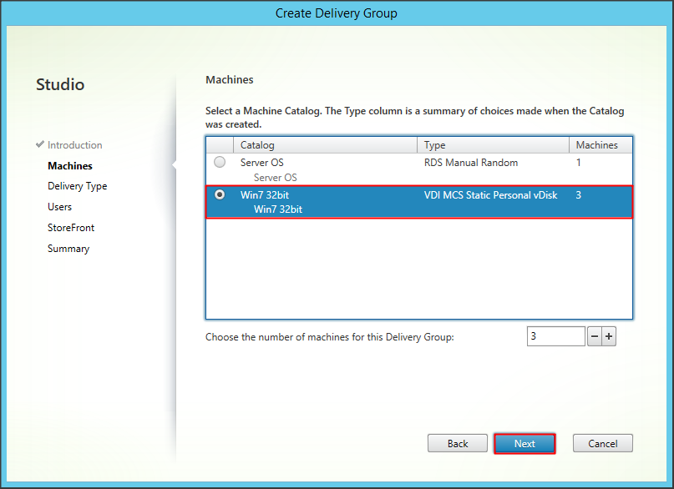The height and width of the screenshot is (489, 674).
Task: Cancel the Create Delivery Group wizard
Action: 602,444
